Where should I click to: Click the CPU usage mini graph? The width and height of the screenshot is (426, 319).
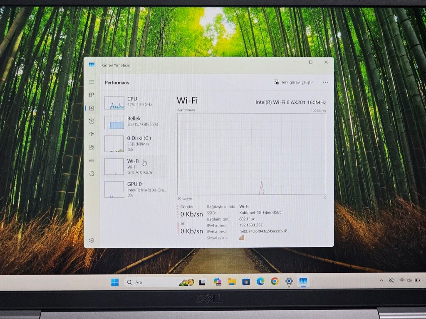click(x=114, y=103)
